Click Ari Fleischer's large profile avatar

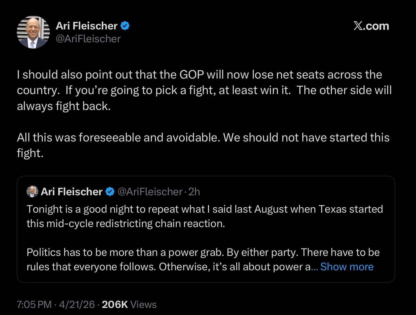tap(33, 32)
